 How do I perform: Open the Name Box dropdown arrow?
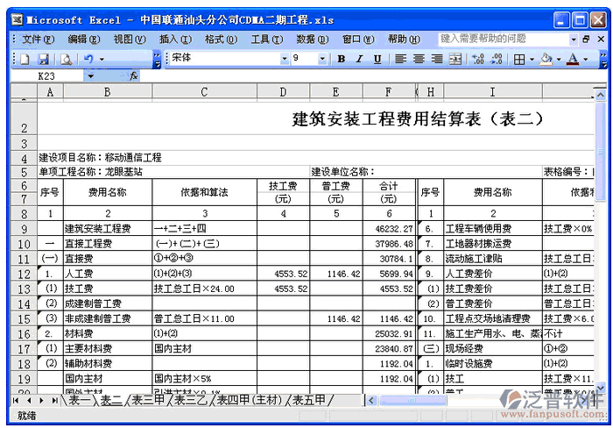(x=90, y=76)
